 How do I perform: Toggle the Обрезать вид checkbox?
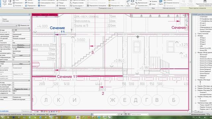coord(13,83)
